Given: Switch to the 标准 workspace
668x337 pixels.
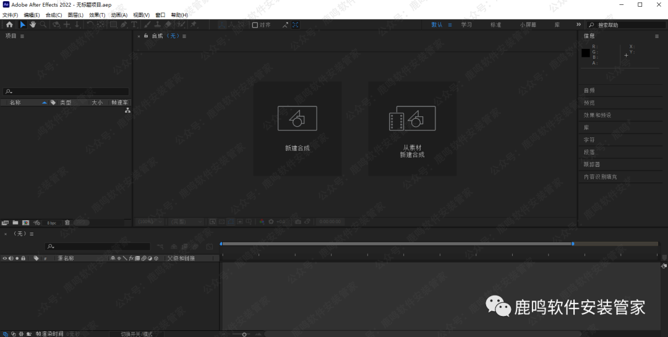Looking at the screenshot, I should click(496, 25).
